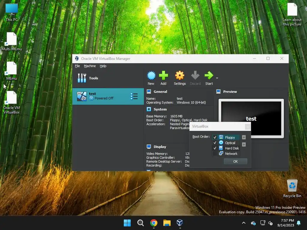Image resolution: width=307 pixels, height=230 pixels.
Task: Open the test VM list menu icon
Action: tap(134, 96)
